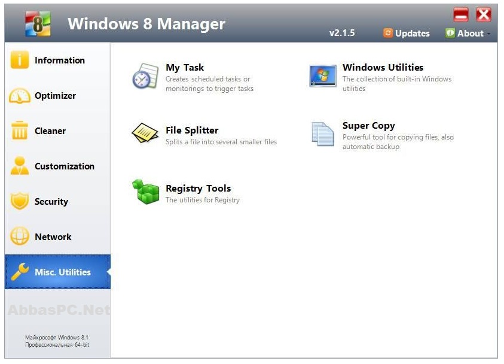Click the Cleaner trash bin icon
This screenshot has height=364, width=504.
click(x=20, y=131)
